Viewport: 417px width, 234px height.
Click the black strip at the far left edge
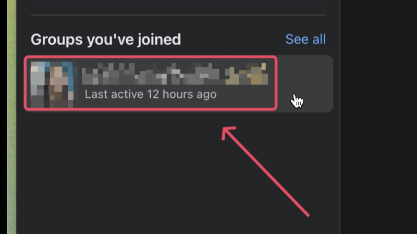click(4, 117)
